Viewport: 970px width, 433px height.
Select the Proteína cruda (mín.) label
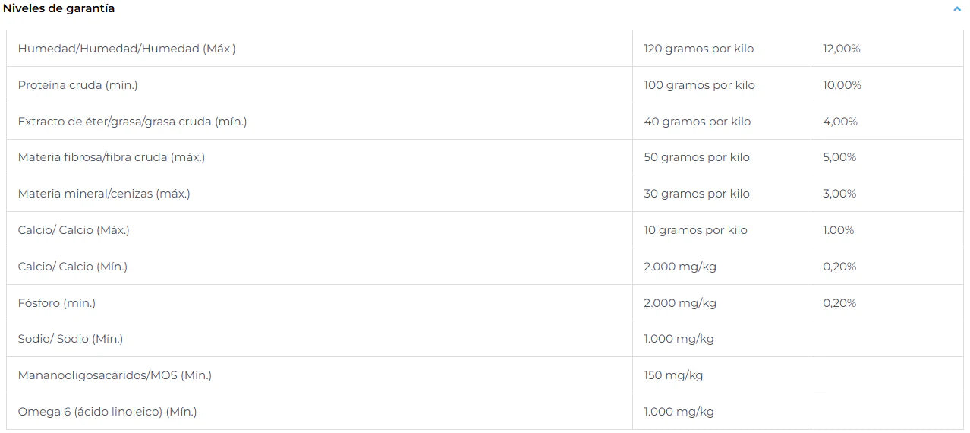(78, 85)
